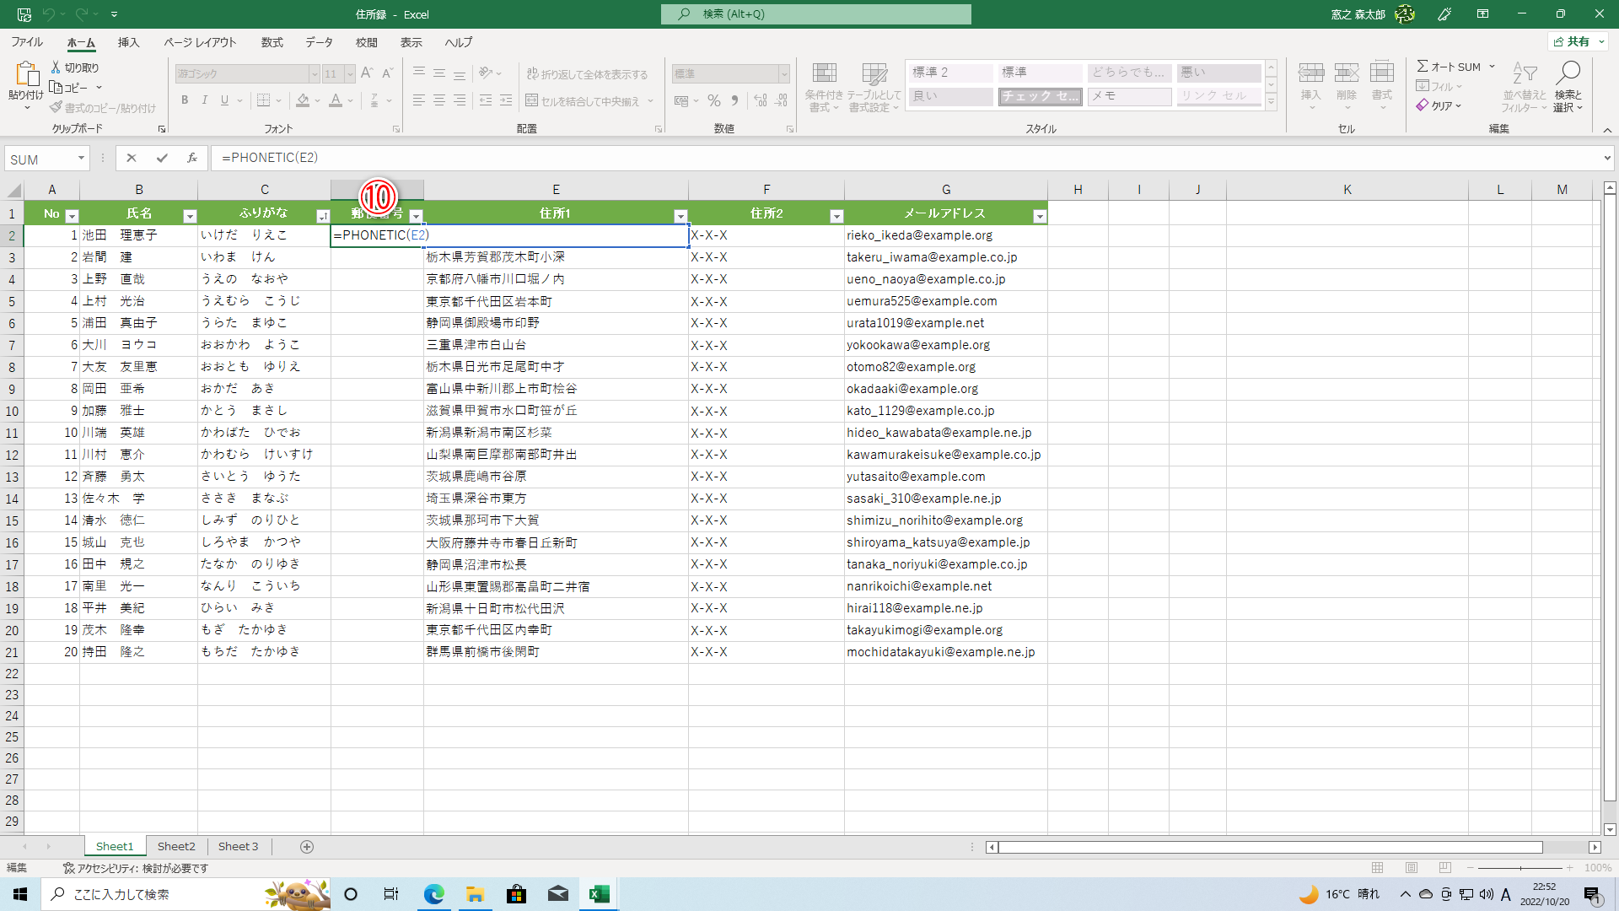Open the 挿入 ribbon tab
The height and width of the screenshot is (911, 1619).
(128, 42)
